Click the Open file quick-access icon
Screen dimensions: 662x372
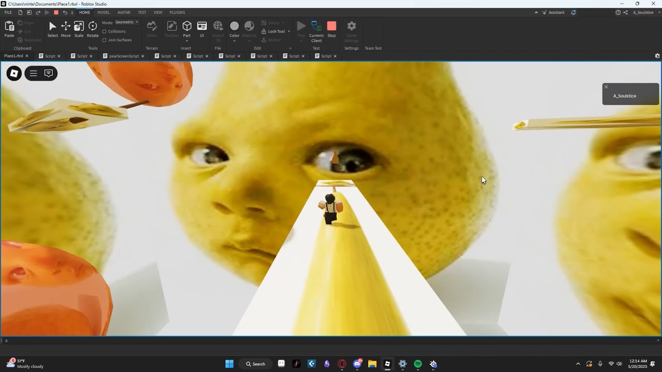[x=29, y=12]
